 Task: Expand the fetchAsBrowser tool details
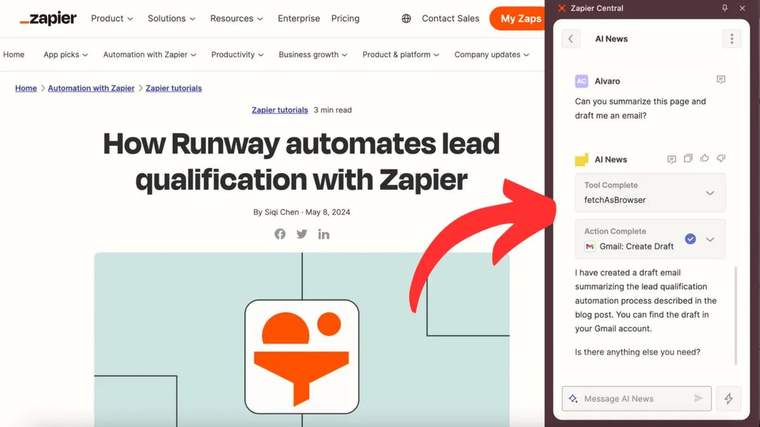[710, 193]
